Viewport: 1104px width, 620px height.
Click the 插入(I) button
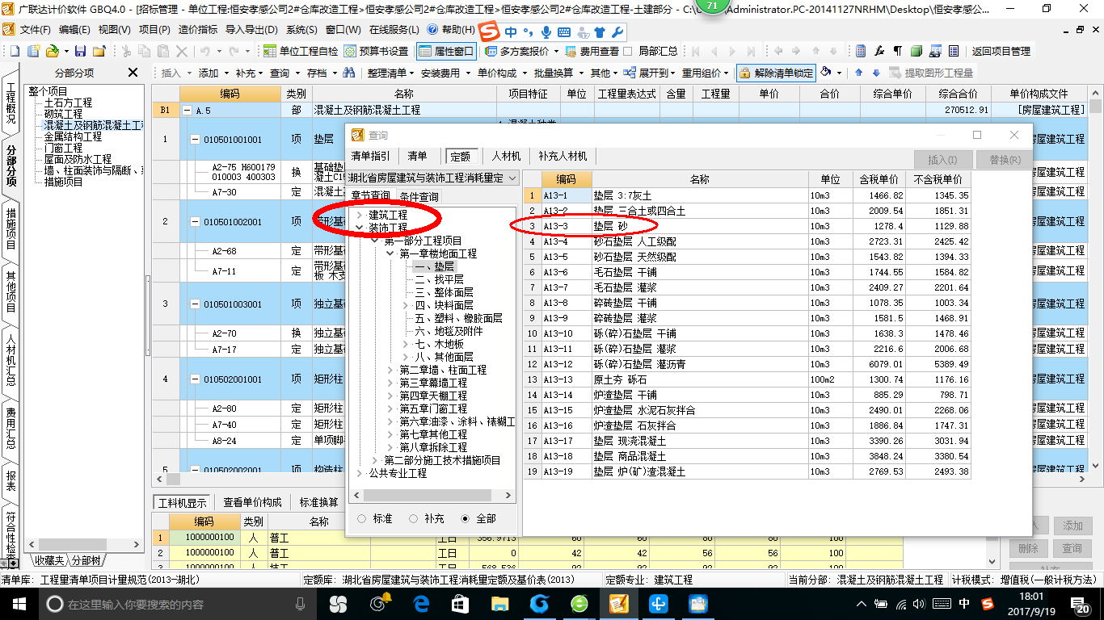(x=942, y=160)
